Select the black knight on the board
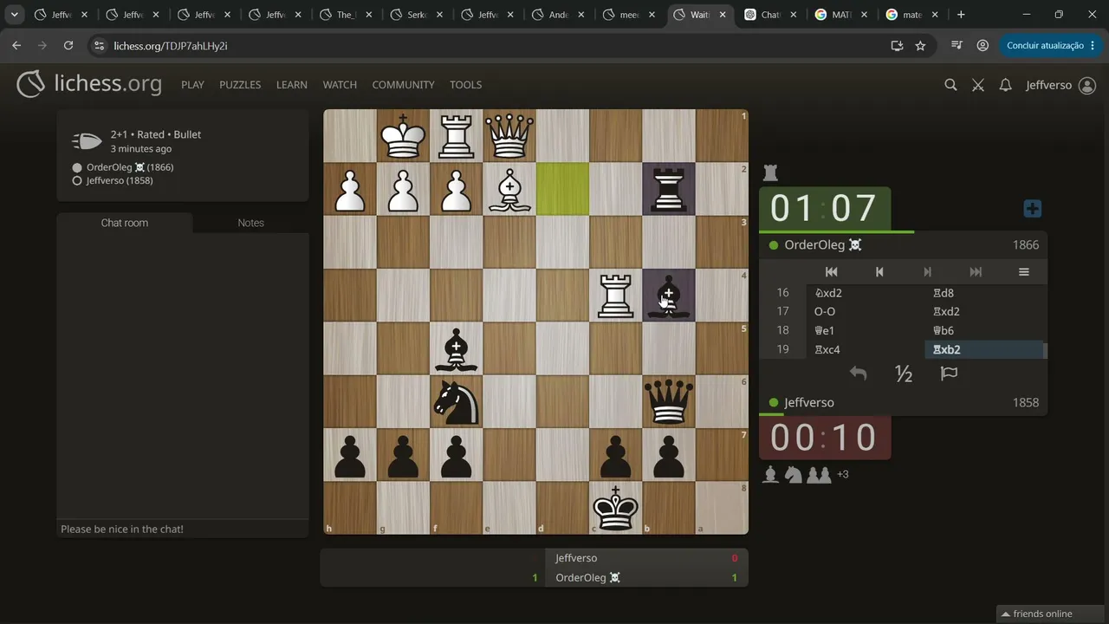Image resolution: width=1109 pixels, height=624 pixels. coord(457,401)
